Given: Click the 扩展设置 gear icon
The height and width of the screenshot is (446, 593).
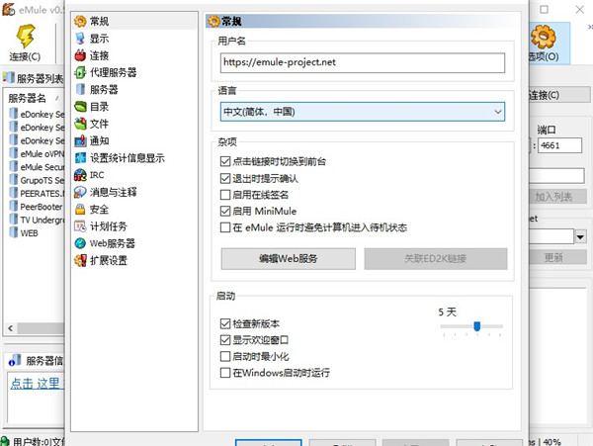Looking at the screenshot, I should [x=80, y=260].
